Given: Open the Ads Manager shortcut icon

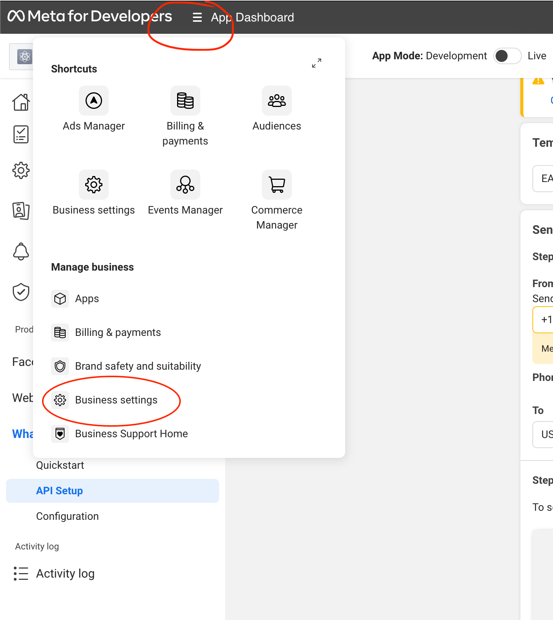Looking at the screenshot, I should 94,101.
